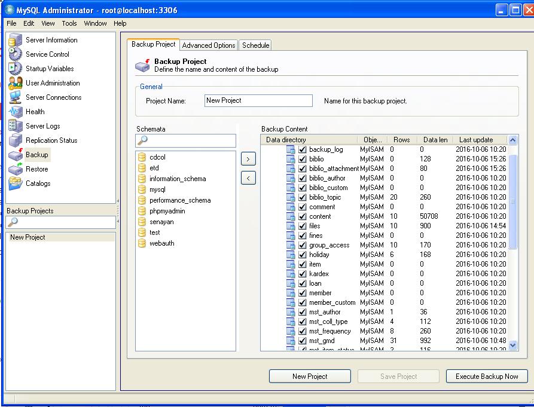Screen dimensions: 534x407
Task: Open the User Administration panel
Action: tap(53, 83)
